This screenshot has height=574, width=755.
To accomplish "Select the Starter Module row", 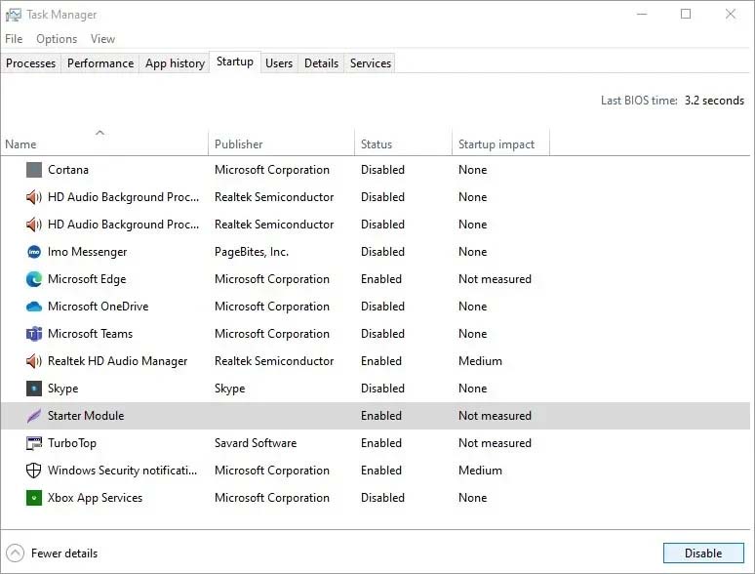I will pos(376,416).
